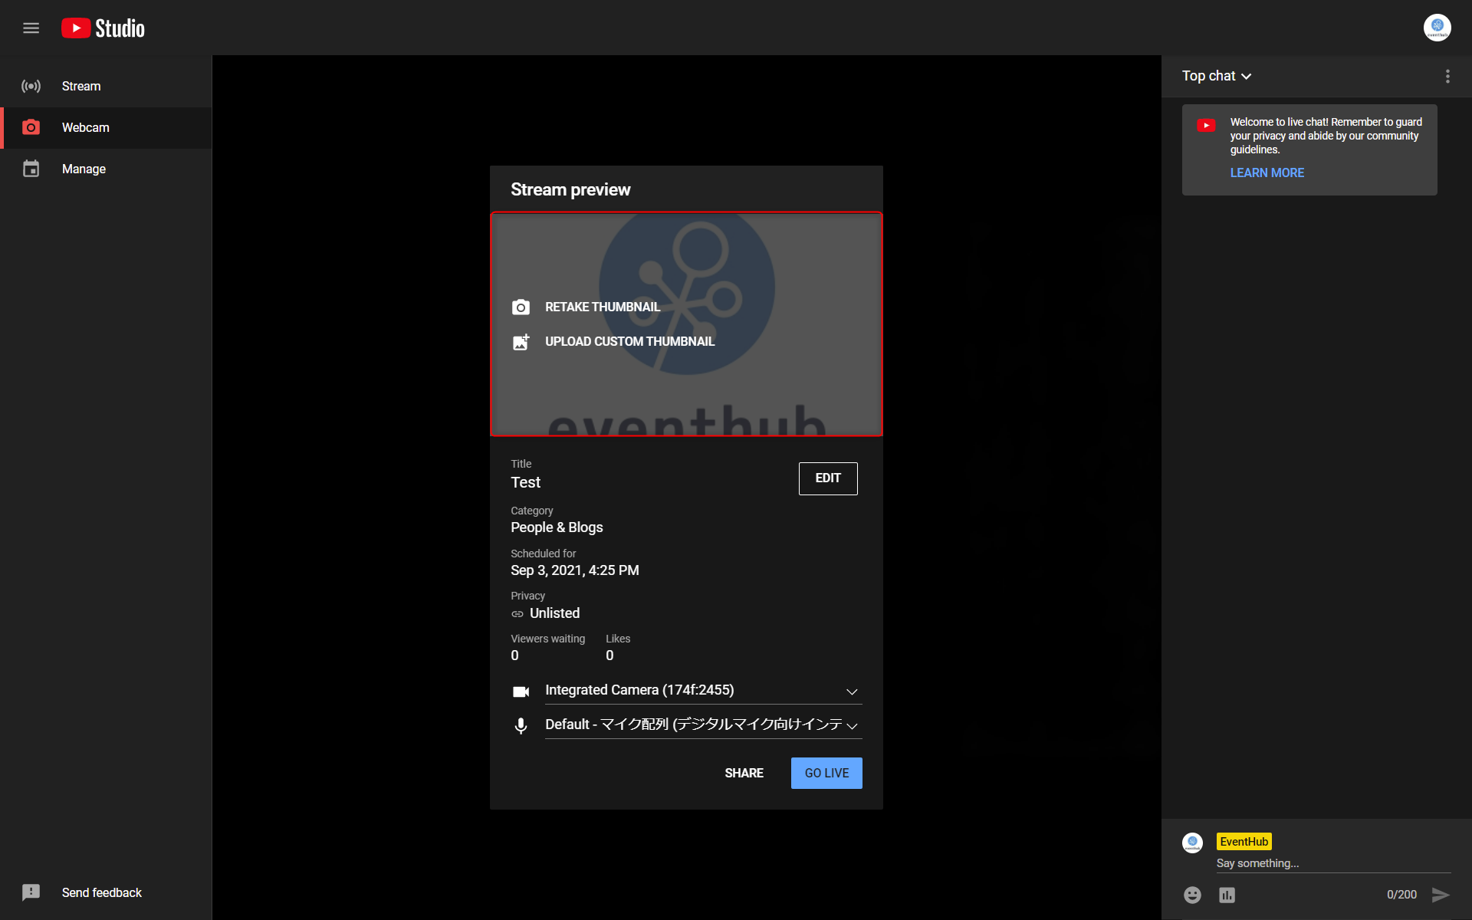Click the 'Likes' label

617,639
